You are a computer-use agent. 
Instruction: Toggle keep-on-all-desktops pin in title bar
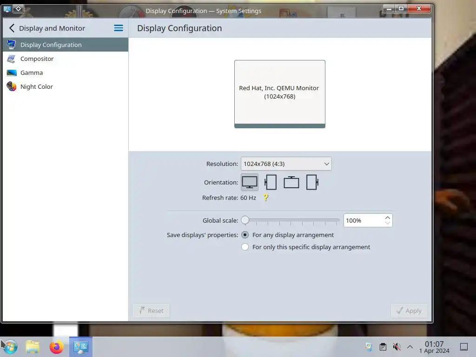click(18, 9)
